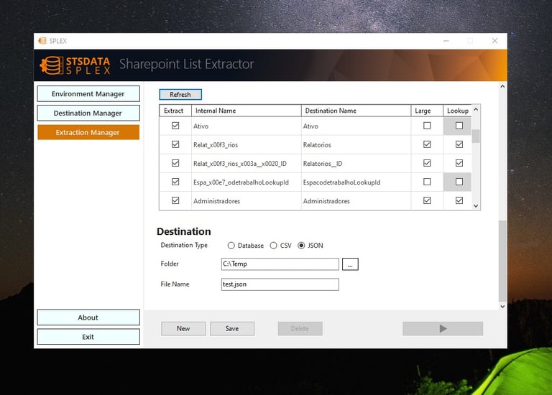Click the Large column header
The height and width of the screenshot is (395, 552).
click(427, 111)
